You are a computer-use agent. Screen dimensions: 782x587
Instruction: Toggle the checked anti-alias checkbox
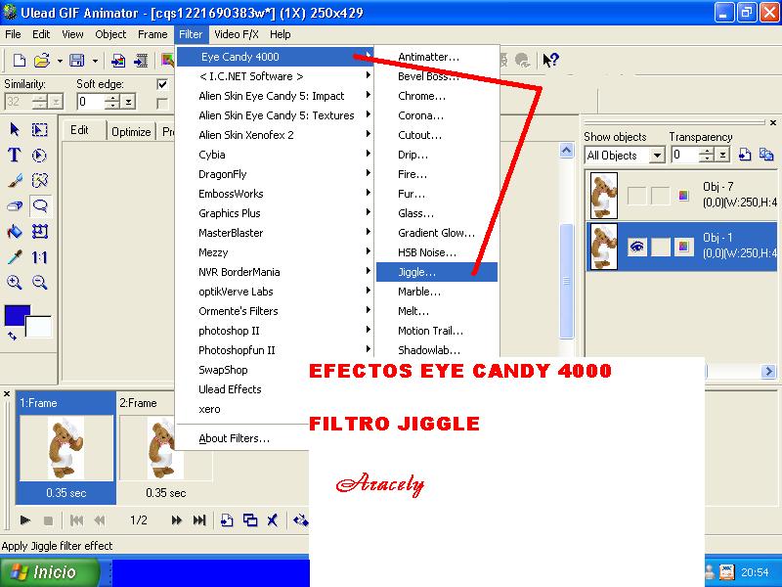pos(162,84)
